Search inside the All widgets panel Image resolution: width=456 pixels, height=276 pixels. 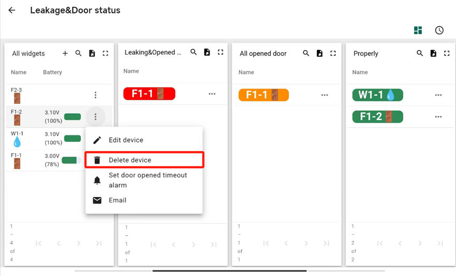coord(79,53)
